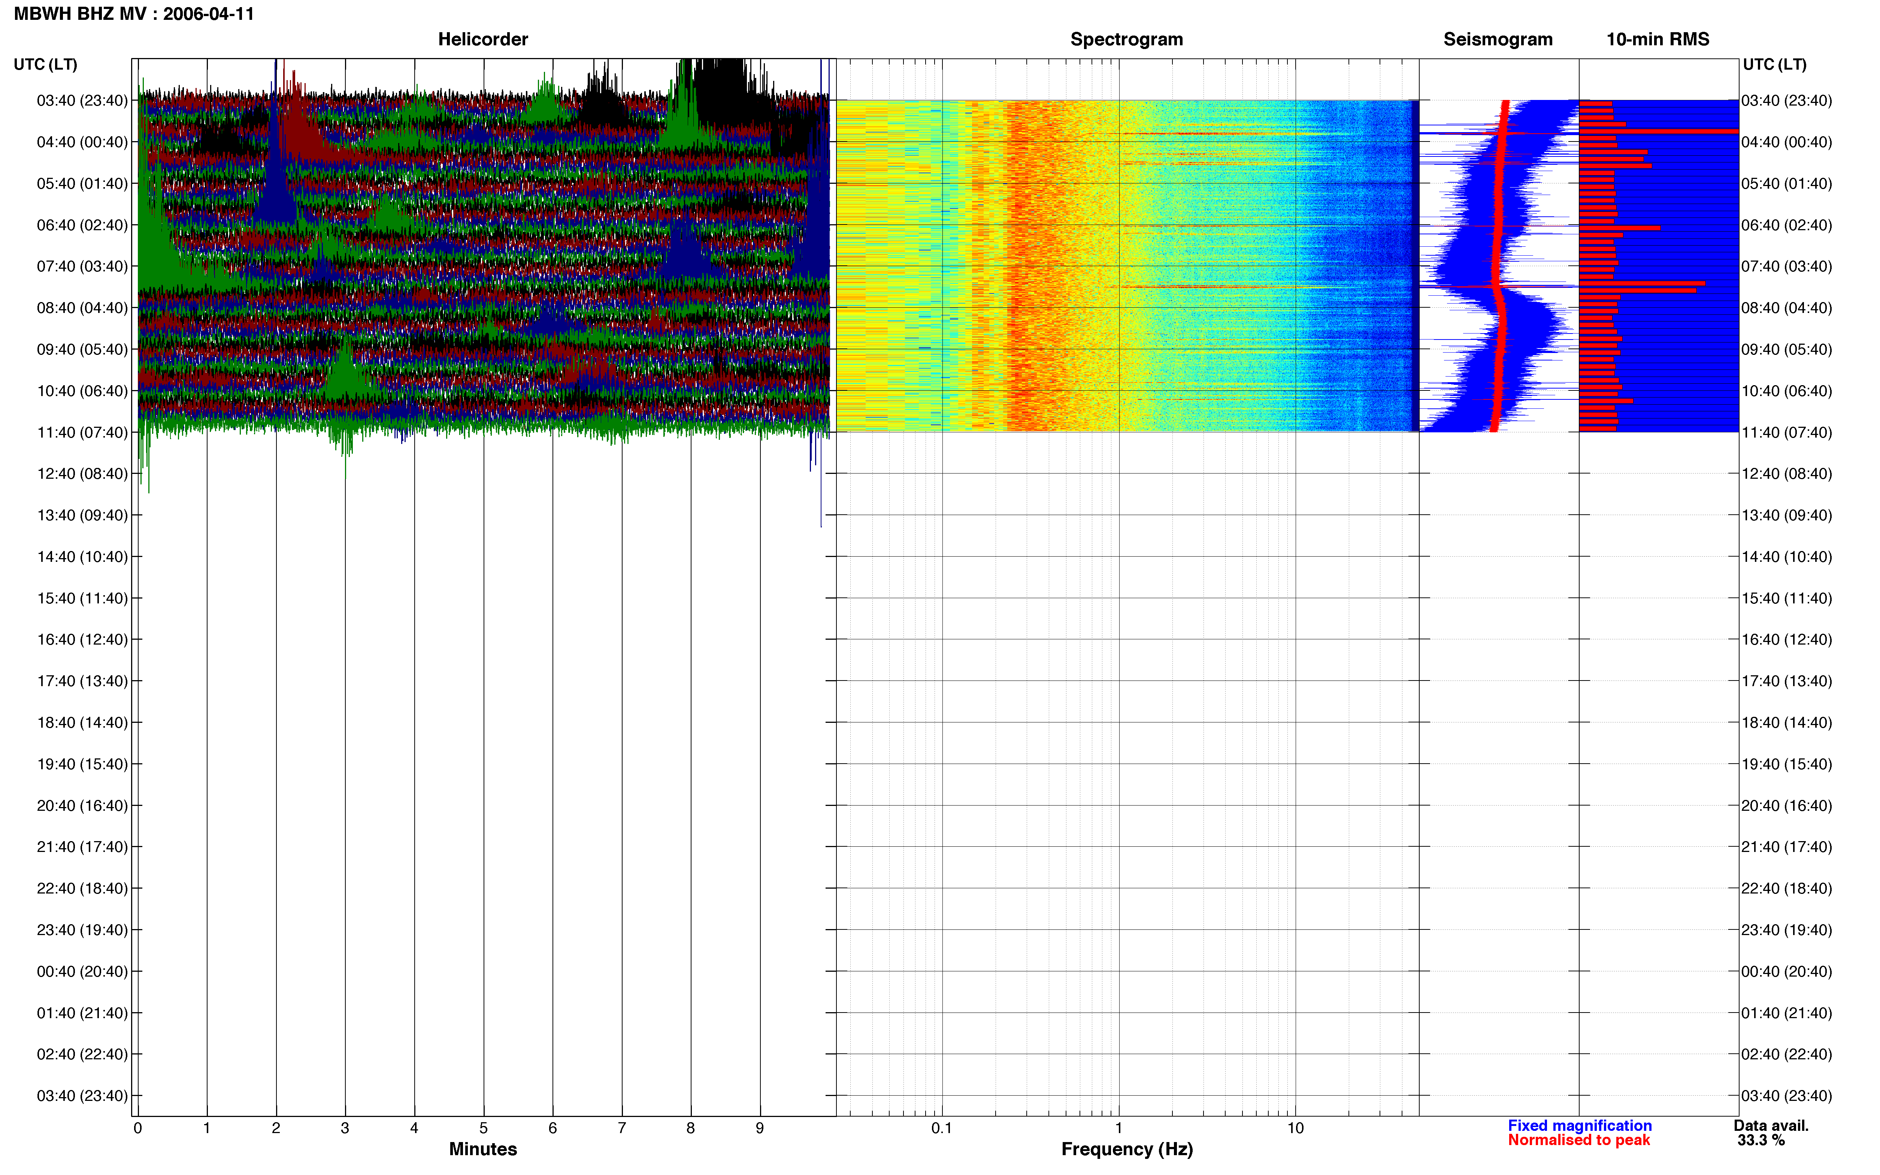Click the "09:40 (05:40)" tick label on the helicorder axis
The height and width of the screenshot is (1175, 1880).
[x=82, y=350]
